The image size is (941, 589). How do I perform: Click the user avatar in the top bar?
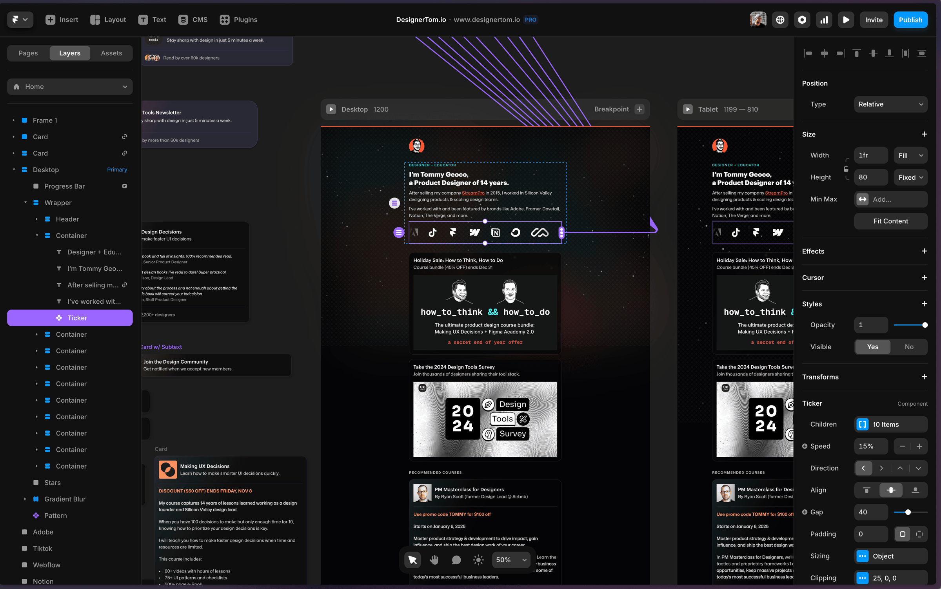pos(758,20)
